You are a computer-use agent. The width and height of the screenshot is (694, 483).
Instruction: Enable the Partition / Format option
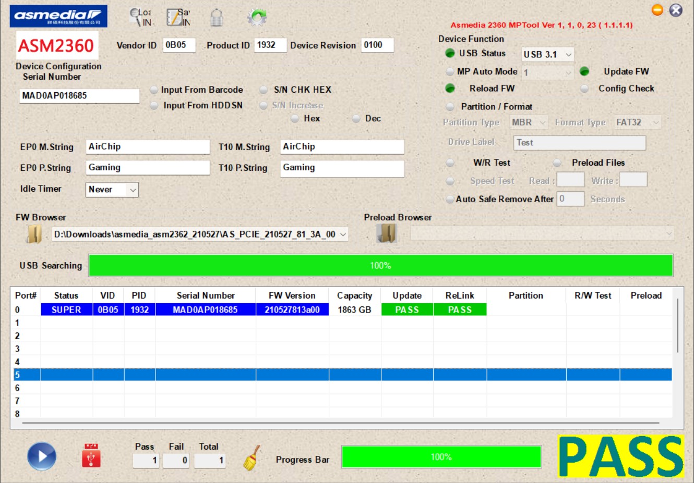coord(450,107)
